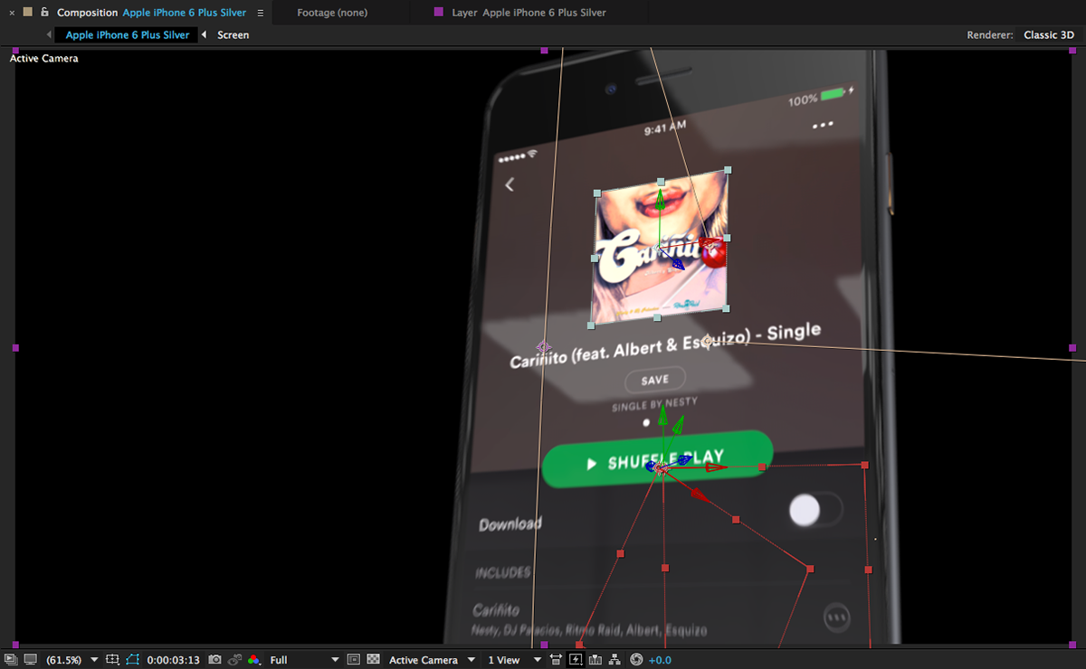
Task: Click the purple camera point-of-interest marker
Action: pyautogui.click(x=544, y=347)
